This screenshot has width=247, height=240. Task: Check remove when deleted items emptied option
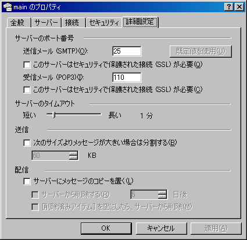[35, 207]
